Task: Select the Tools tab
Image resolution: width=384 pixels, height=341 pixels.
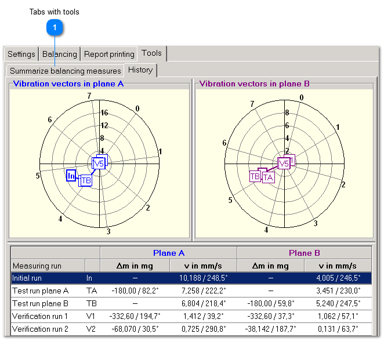Action: coord(152,53)
